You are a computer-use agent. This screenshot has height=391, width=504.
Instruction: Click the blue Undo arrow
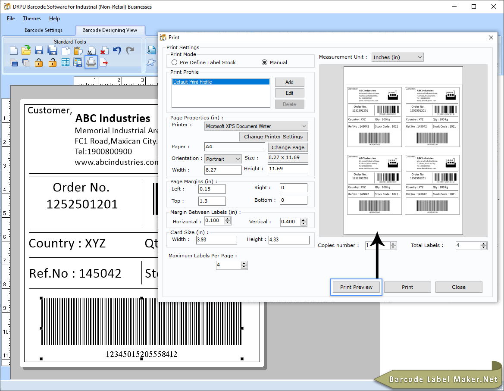[117, 50]
